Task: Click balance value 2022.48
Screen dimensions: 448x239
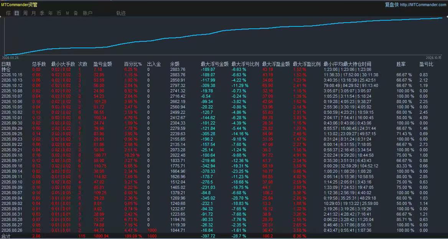Action: (178, 155)
